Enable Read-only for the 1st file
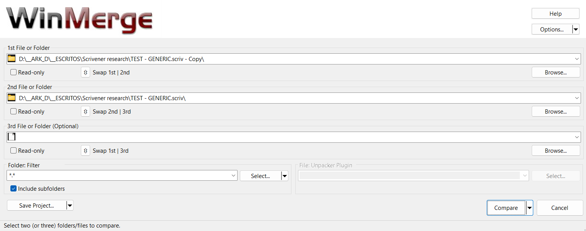The width and height of the screenshot is (586, 231). tap(13, 73)
